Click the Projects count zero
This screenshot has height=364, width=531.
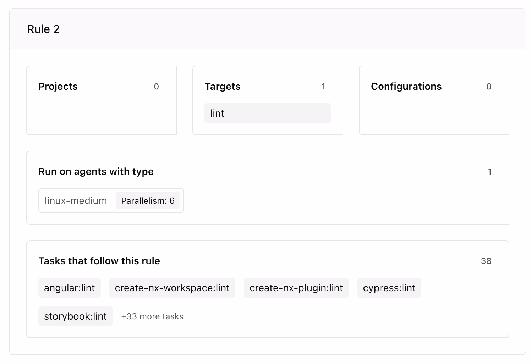(x=157, y=86)
